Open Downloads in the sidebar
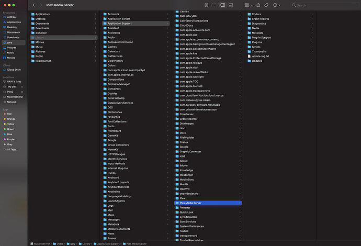The width and height of the screenshot is (361, 246). pyautogui.click(x=13, y=37)
